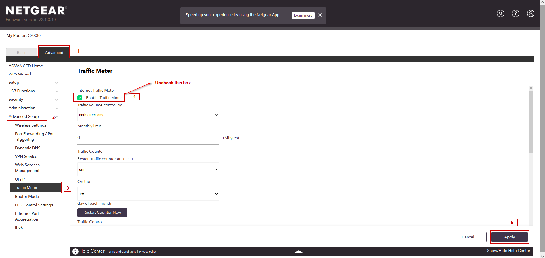Dismiss the Netgear App banner with the X

[320, 15]
